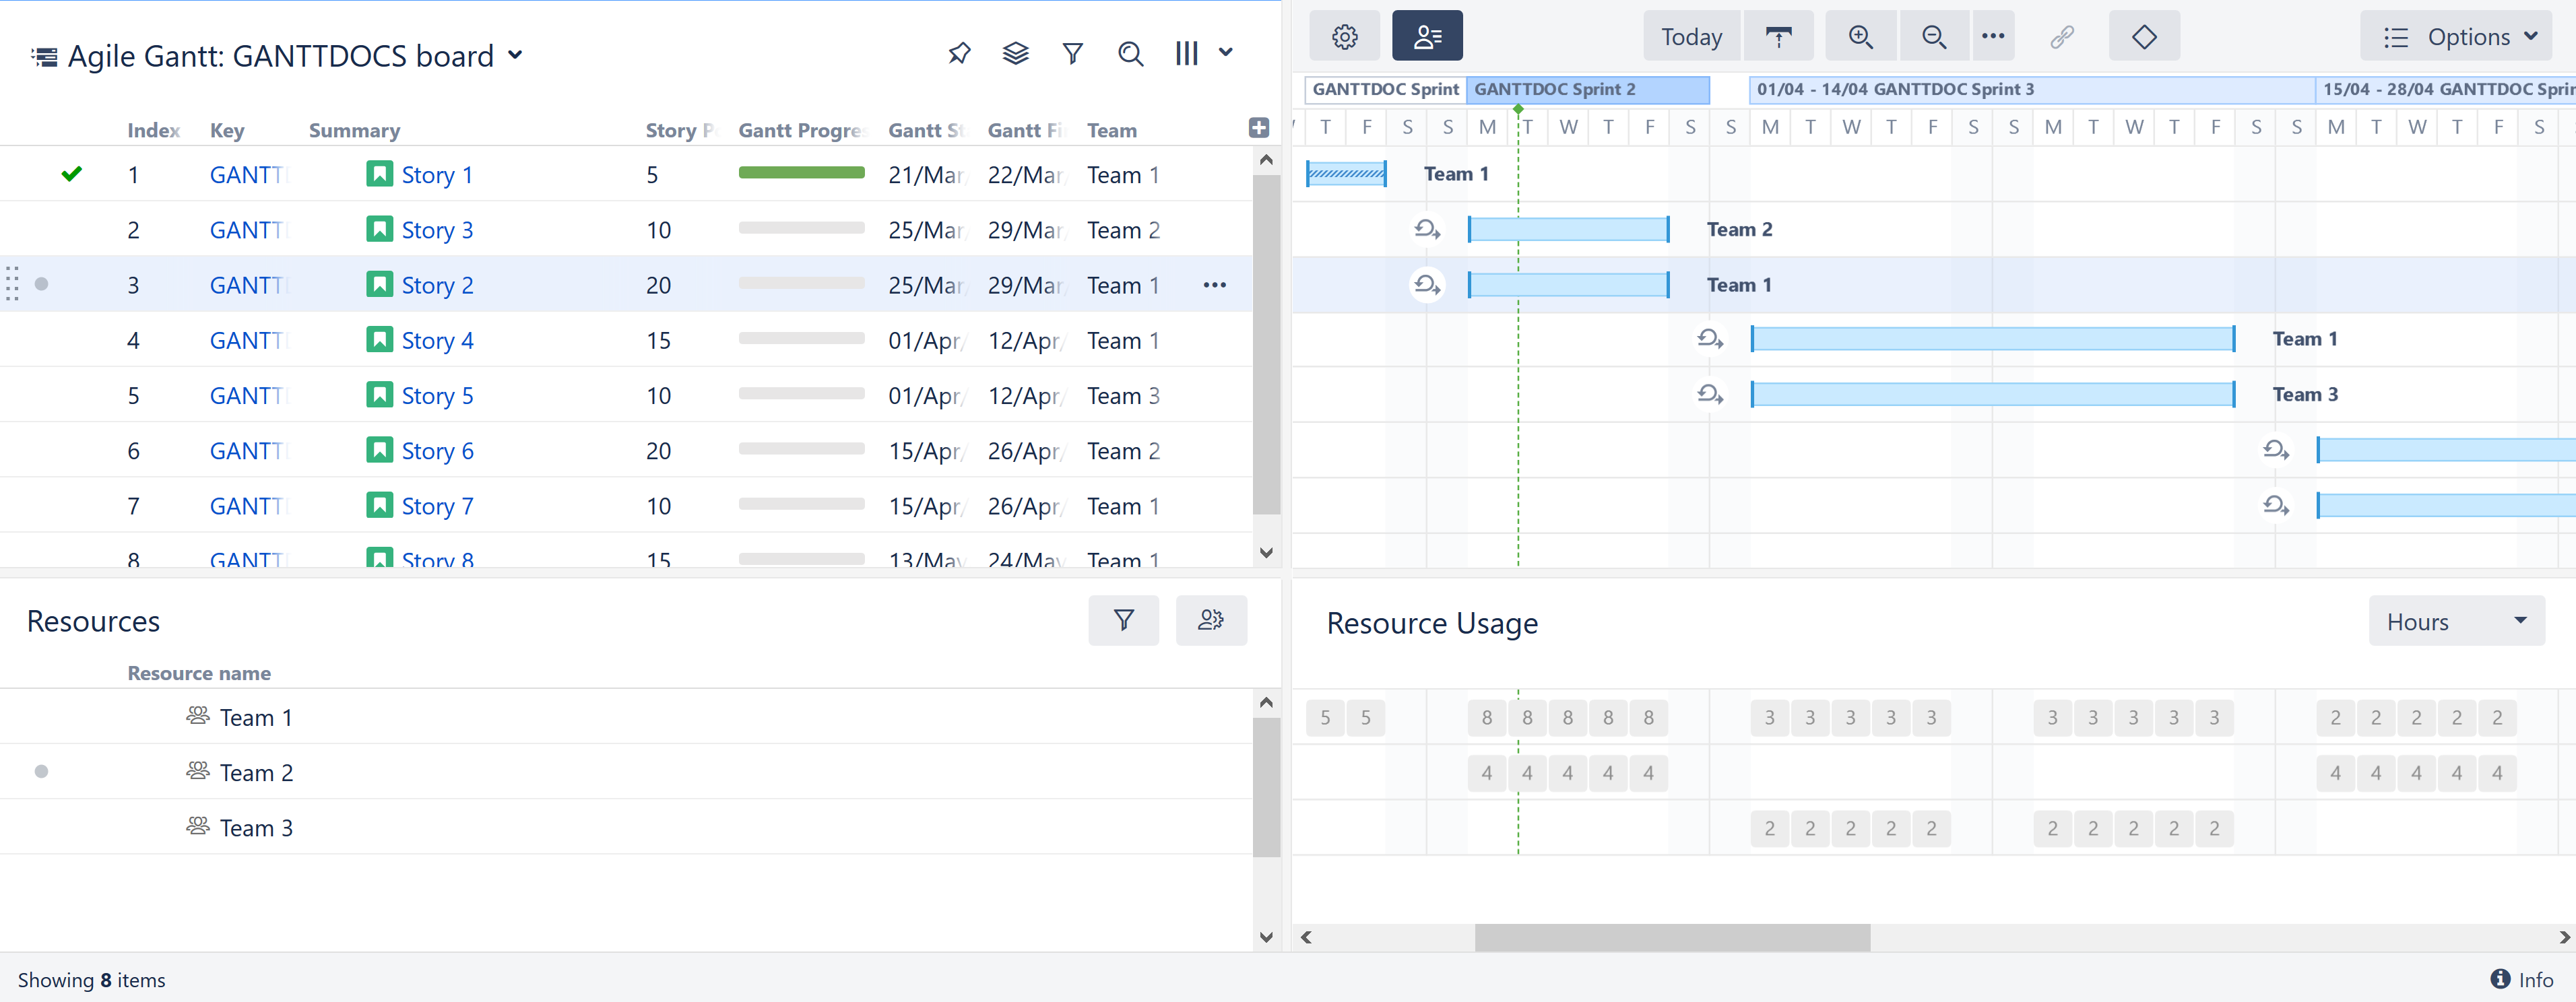The height and width of the screenshot is (1002, 2576).
Task: Select the GANTTDOC Sprint 2 header tab
Action: pyautogui.click(x=1589, y=89)
